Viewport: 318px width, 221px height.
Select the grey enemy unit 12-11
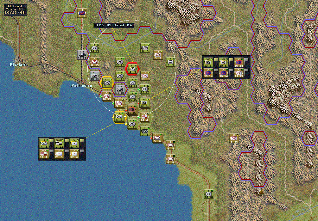[82, 55]
